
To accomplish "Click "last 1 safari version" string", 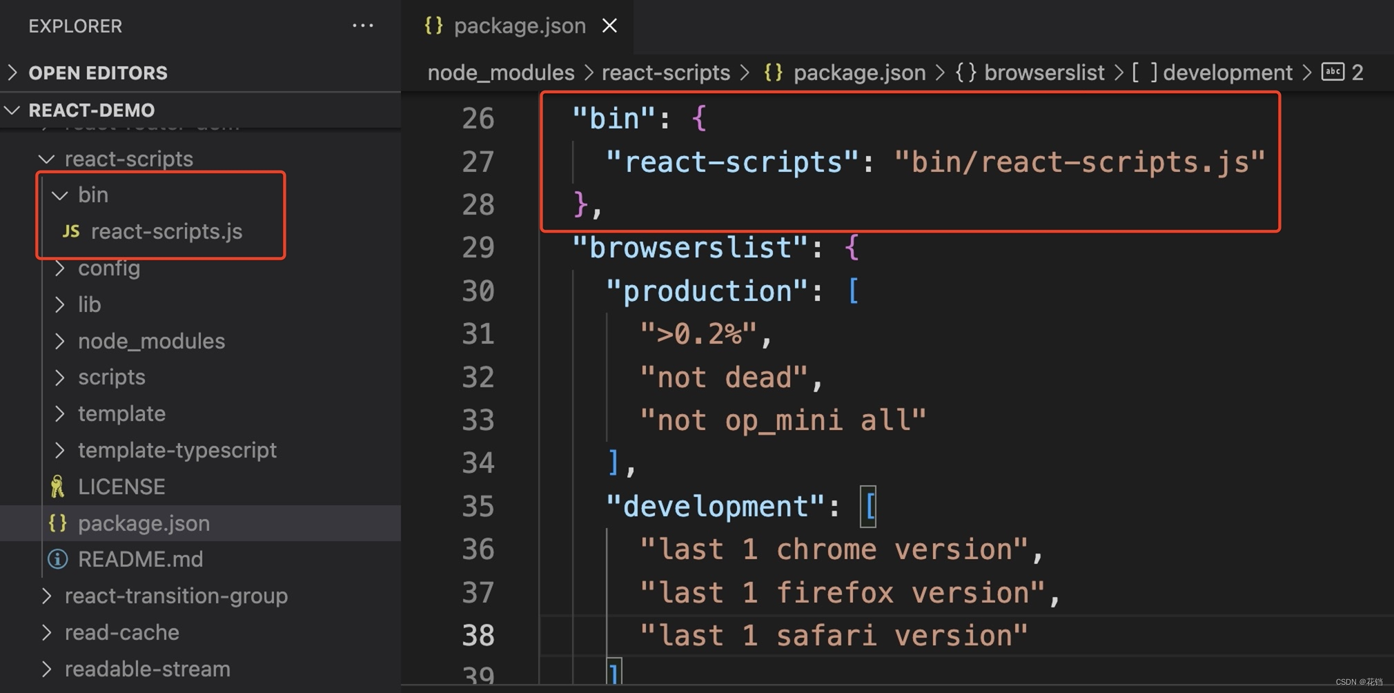I will click(x=834, y=636).
